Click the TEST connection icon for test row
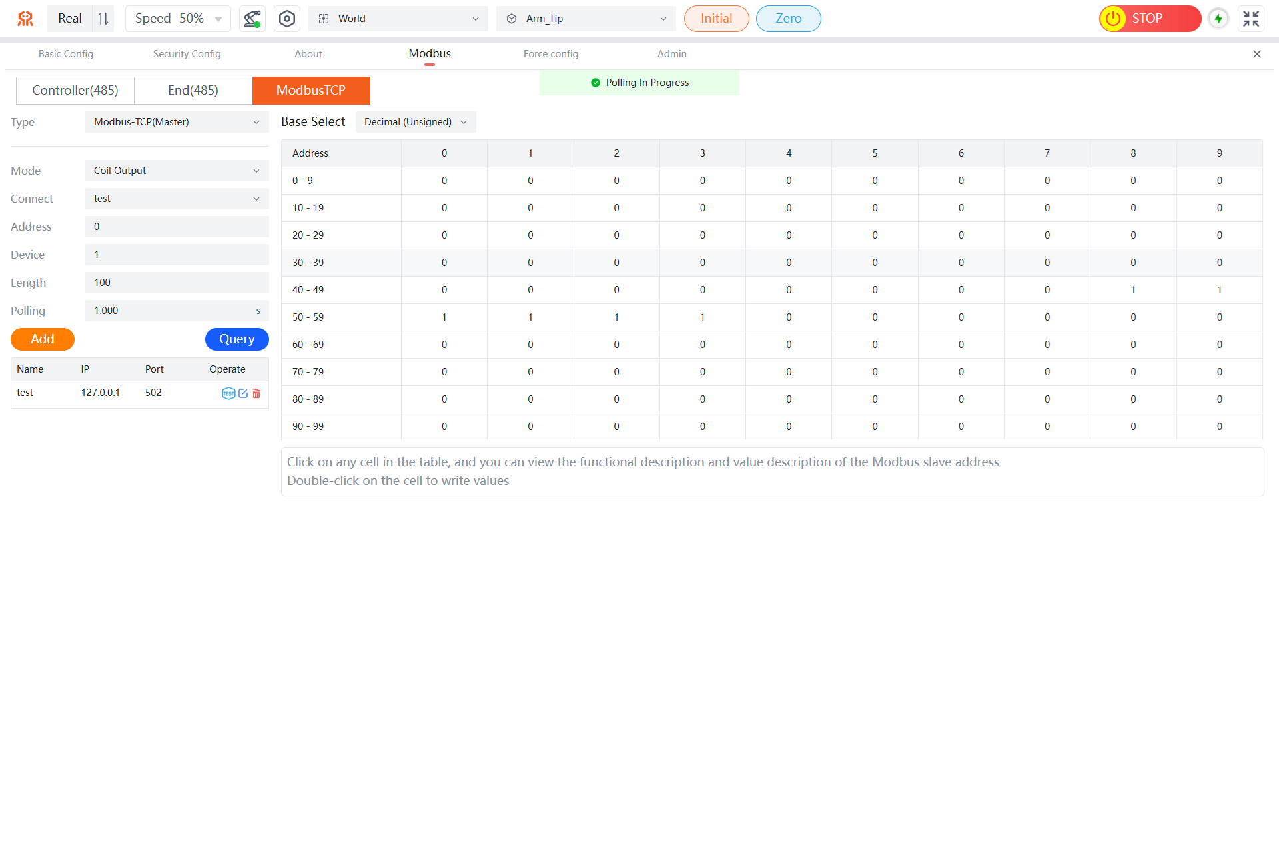The width and height of the screenshot is (1279, 853). pos(228,393)
